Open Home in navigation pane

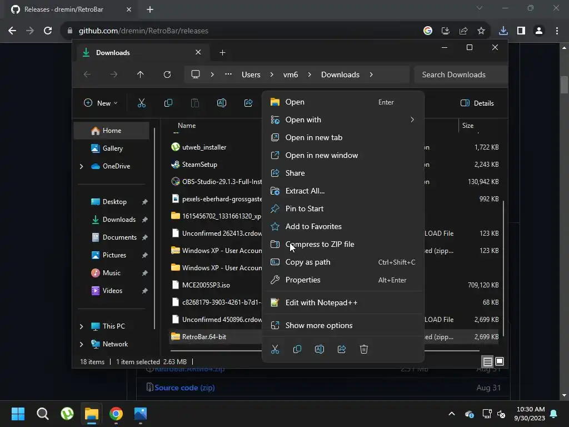[111, 131]
